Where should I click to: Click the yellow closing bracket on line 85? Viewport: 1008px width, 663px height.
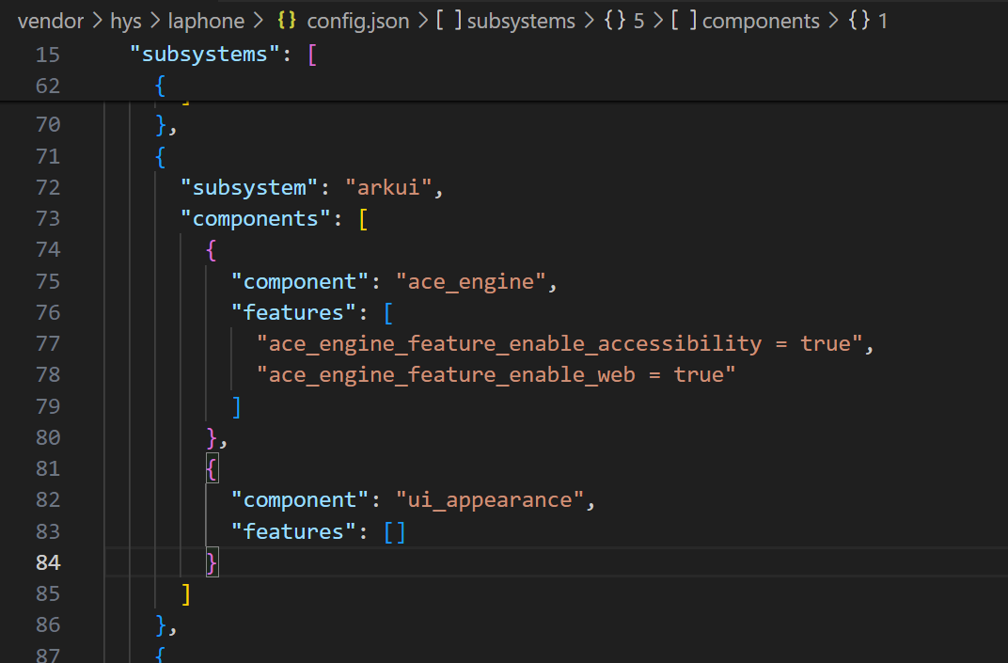186,595
